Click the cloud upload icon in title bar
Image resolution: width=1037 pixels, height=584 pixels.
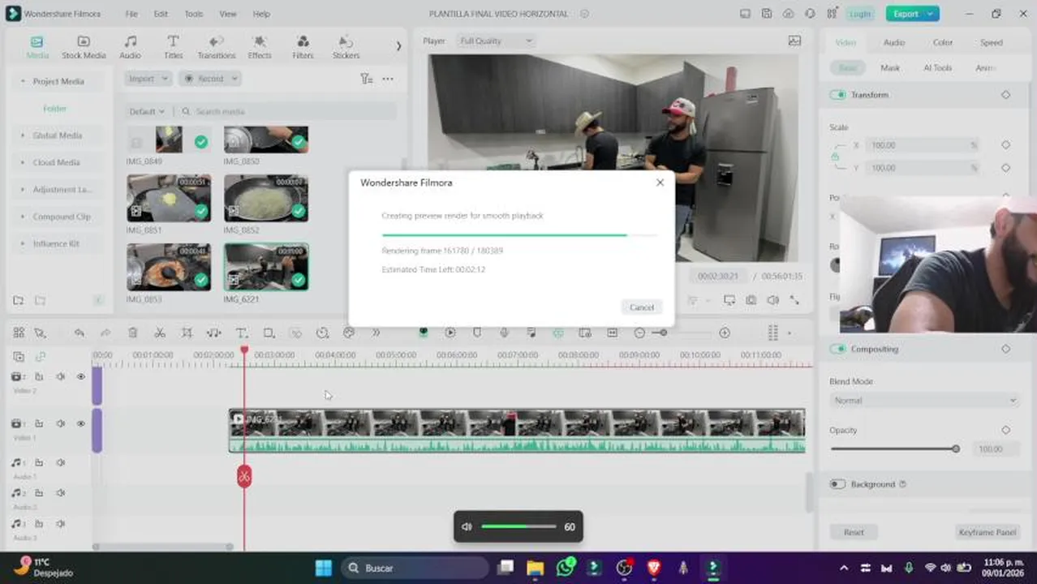tap(788, 14)
